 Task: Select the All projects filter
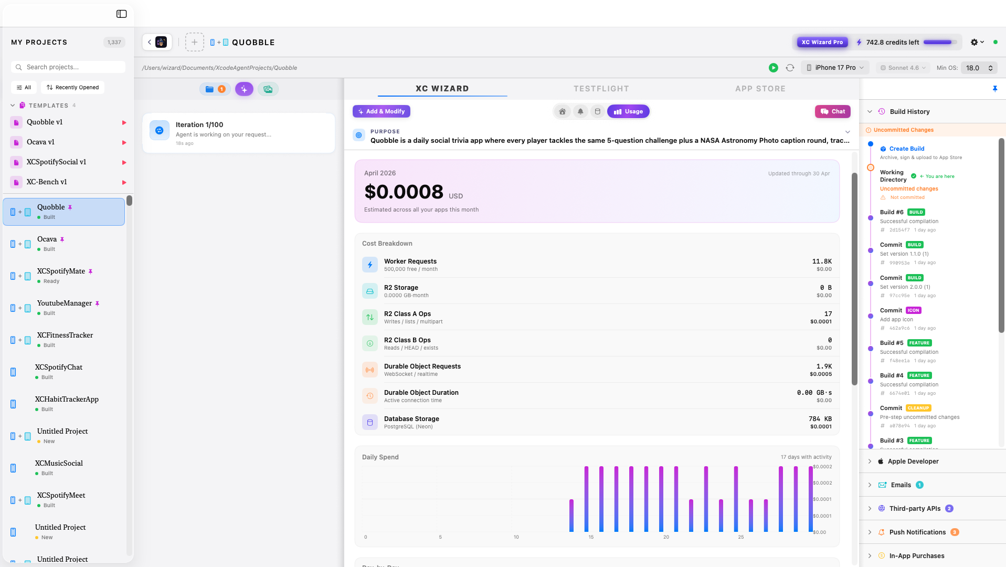(24, 87)
